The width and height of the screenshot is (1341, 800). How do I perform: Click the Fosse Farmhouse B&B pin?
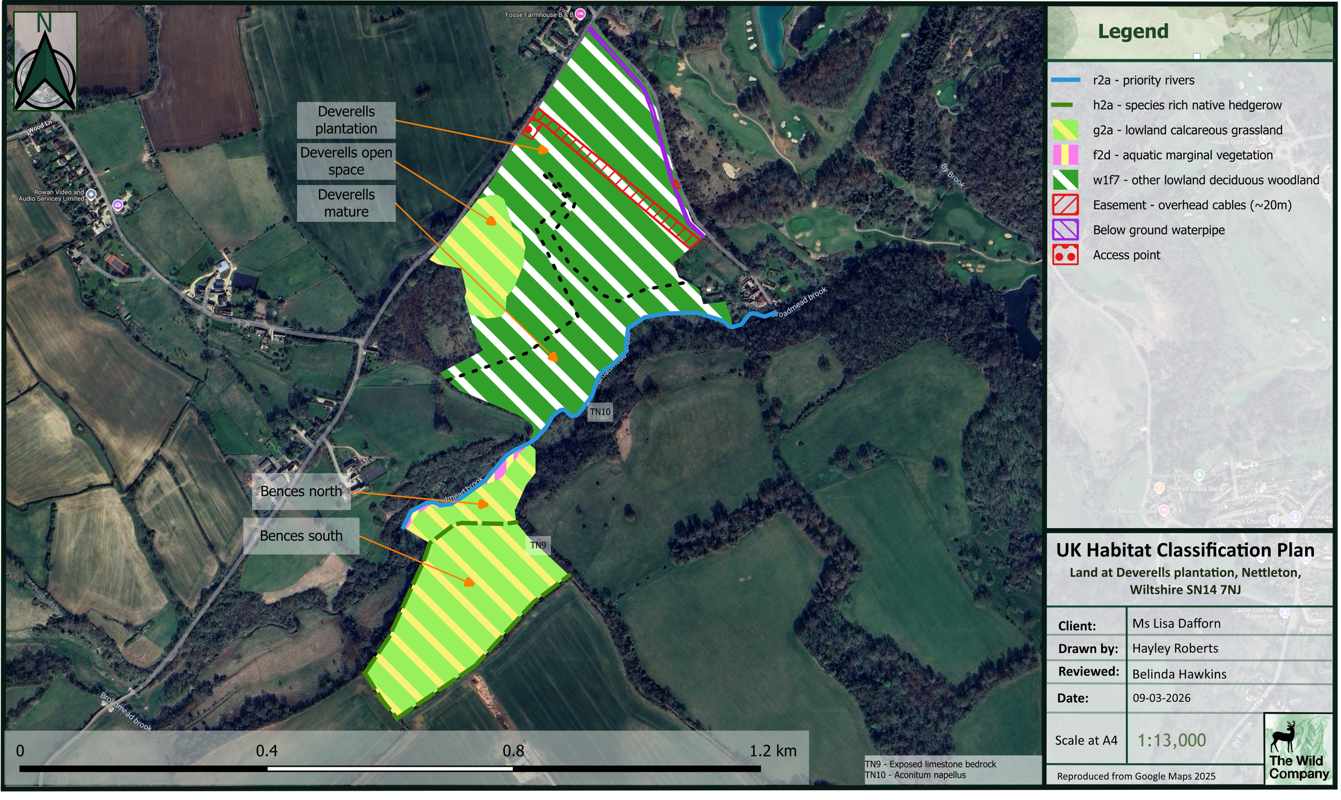click(x=581, y=14)
